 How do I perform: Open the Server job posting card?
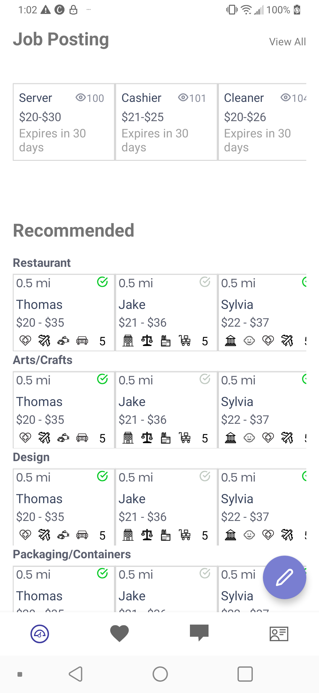[x=64, y=122]
